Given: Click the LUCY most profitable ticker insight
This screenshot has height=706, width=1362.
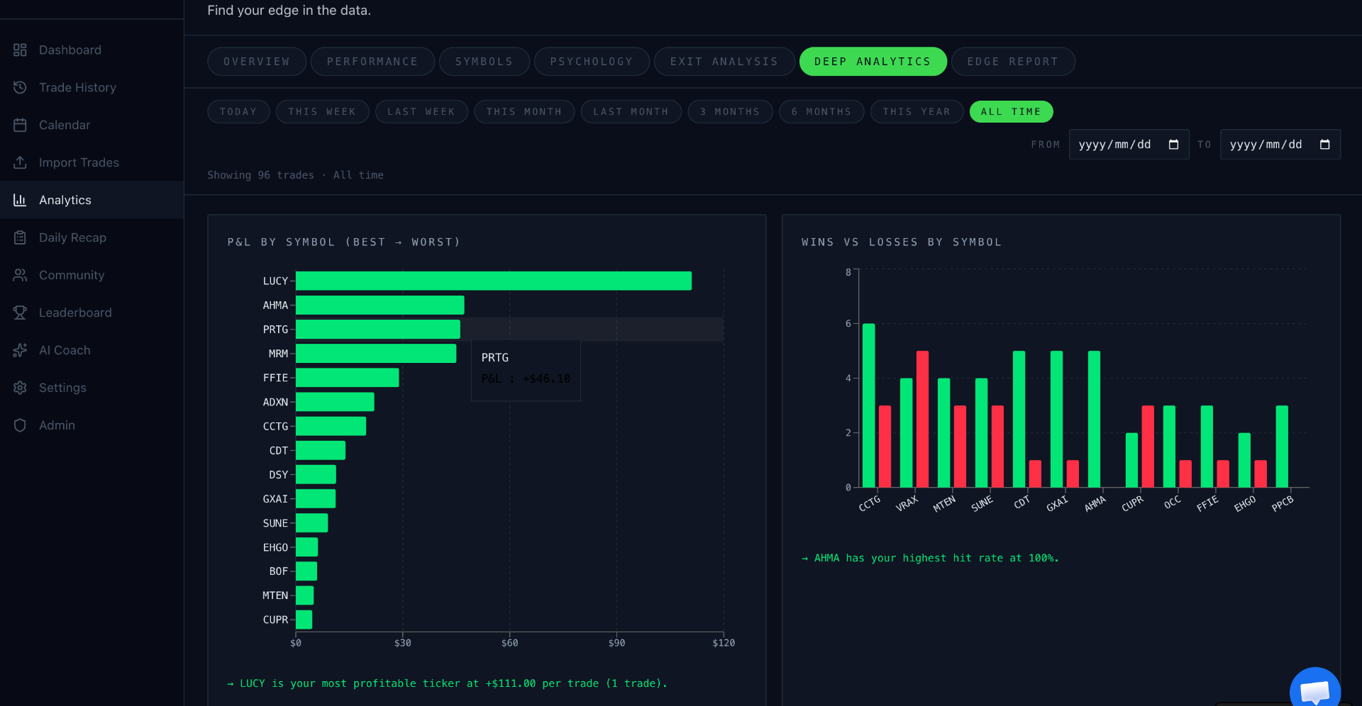Looking at the screenshot, I should point(447,683).
